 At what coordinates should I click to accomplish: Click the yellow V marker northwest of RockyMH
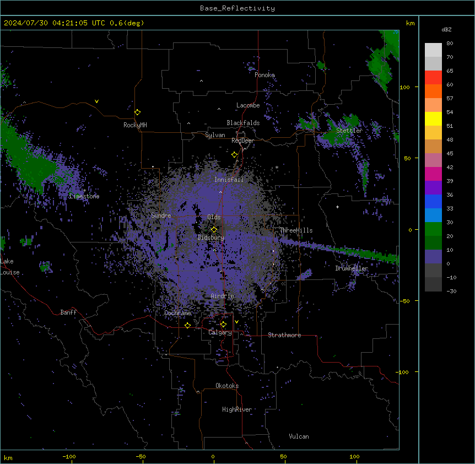96,101
